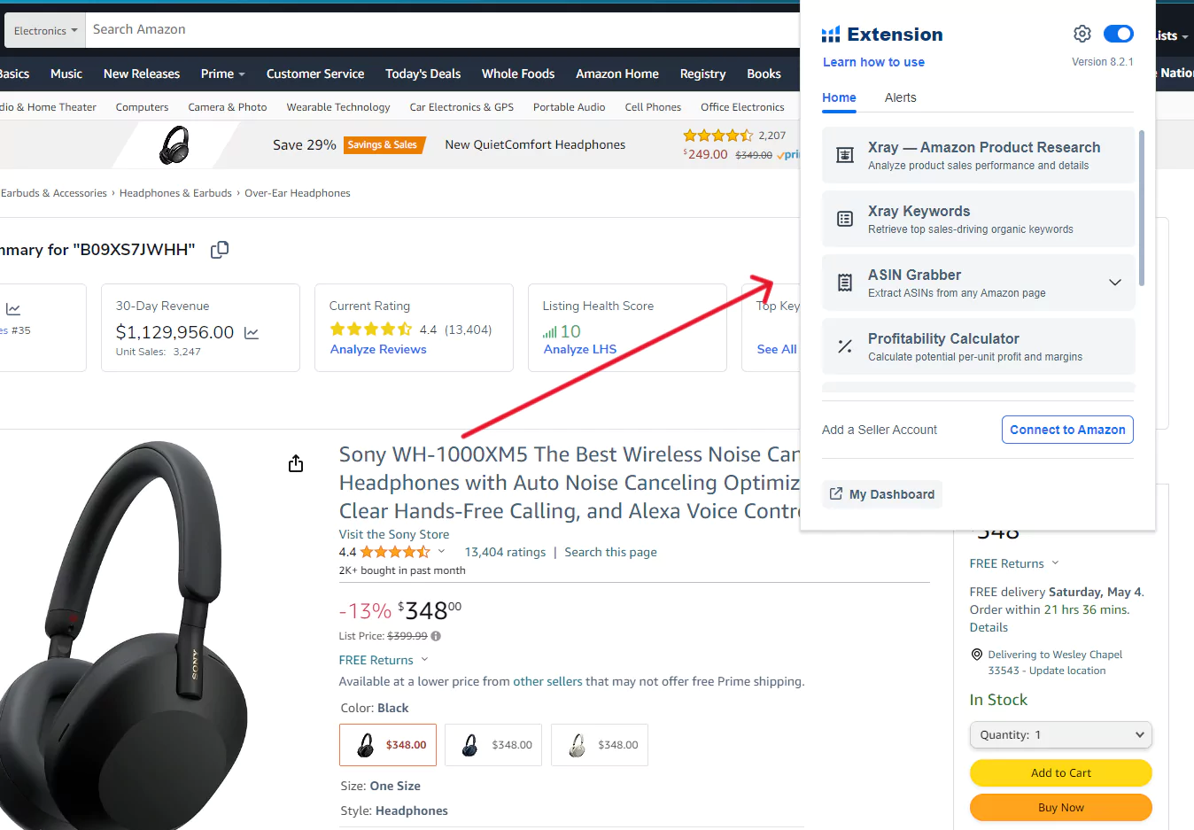
Task: Click the Search Amazon input field
Action: [x=443, y=29]
